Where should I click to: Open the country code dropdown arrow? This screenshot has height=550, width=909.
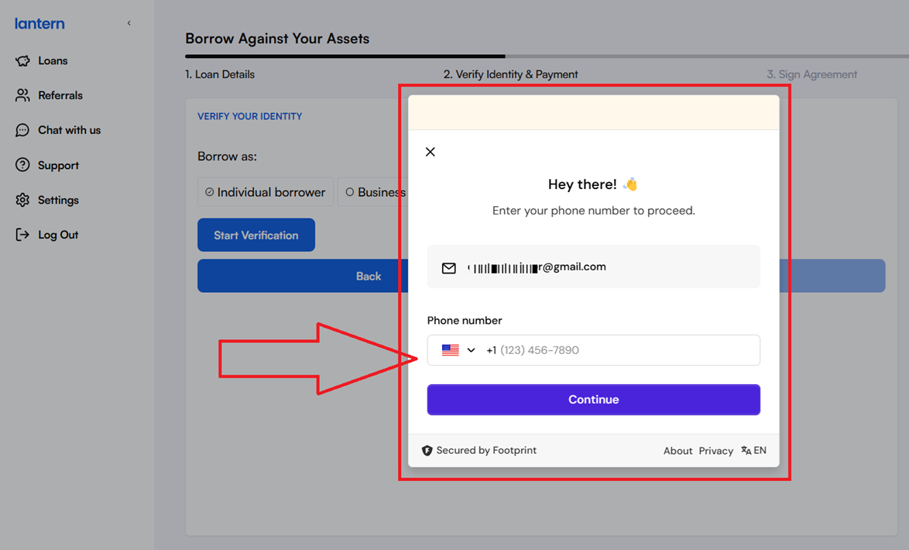pyautogui.click(x=472, y=350)
